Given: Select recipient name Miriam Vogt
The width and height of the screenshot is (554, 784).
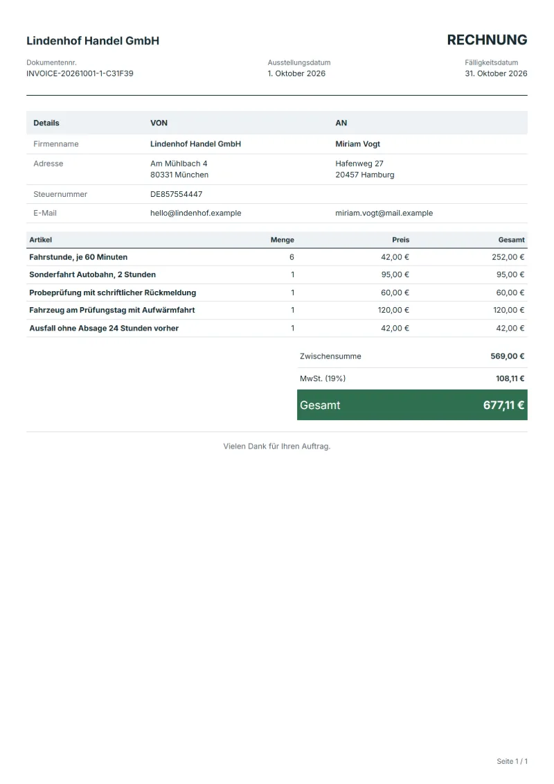Looking at the screenshot, I should (x=358, y=144).
